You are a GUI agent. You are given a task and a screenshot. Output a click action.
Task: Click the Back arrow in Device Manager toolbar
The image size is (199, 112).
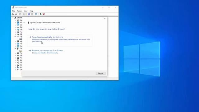click(13, 14)
